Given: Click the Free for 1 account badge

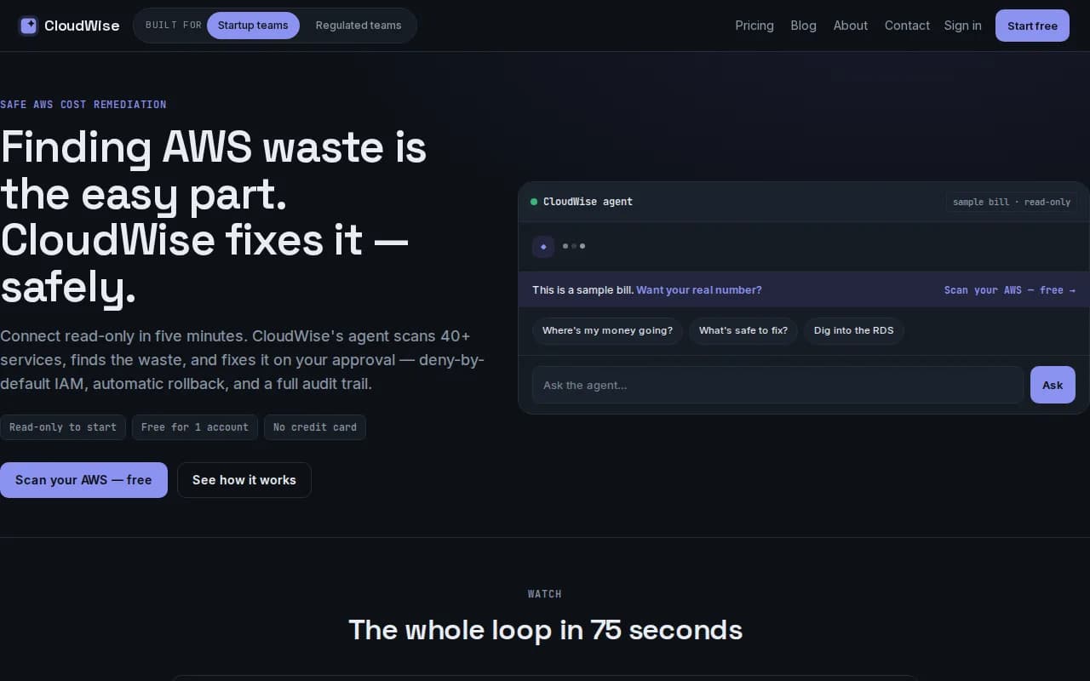Looking at the screenshot, I should (195, 427).
